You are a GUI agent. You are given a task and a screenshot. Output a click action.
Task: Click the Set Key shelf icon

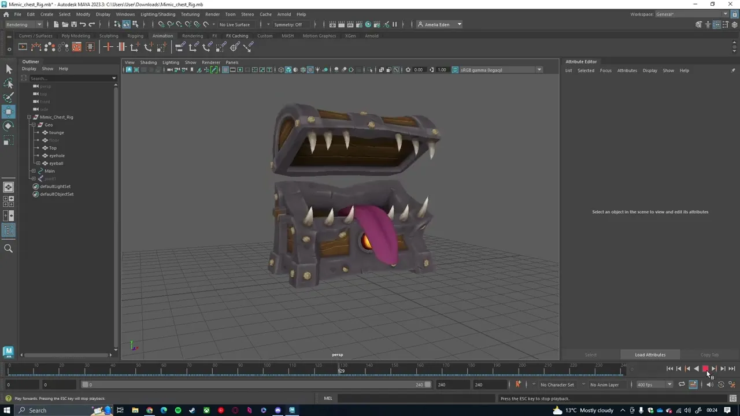[x=108, y=47]
